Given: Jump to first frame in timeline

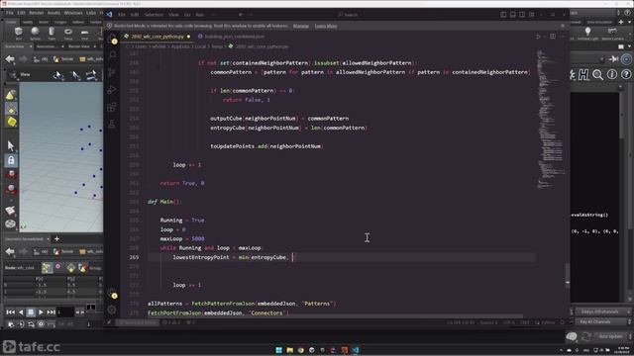Looking at the screenshot, I should click(x=11, y=312).
